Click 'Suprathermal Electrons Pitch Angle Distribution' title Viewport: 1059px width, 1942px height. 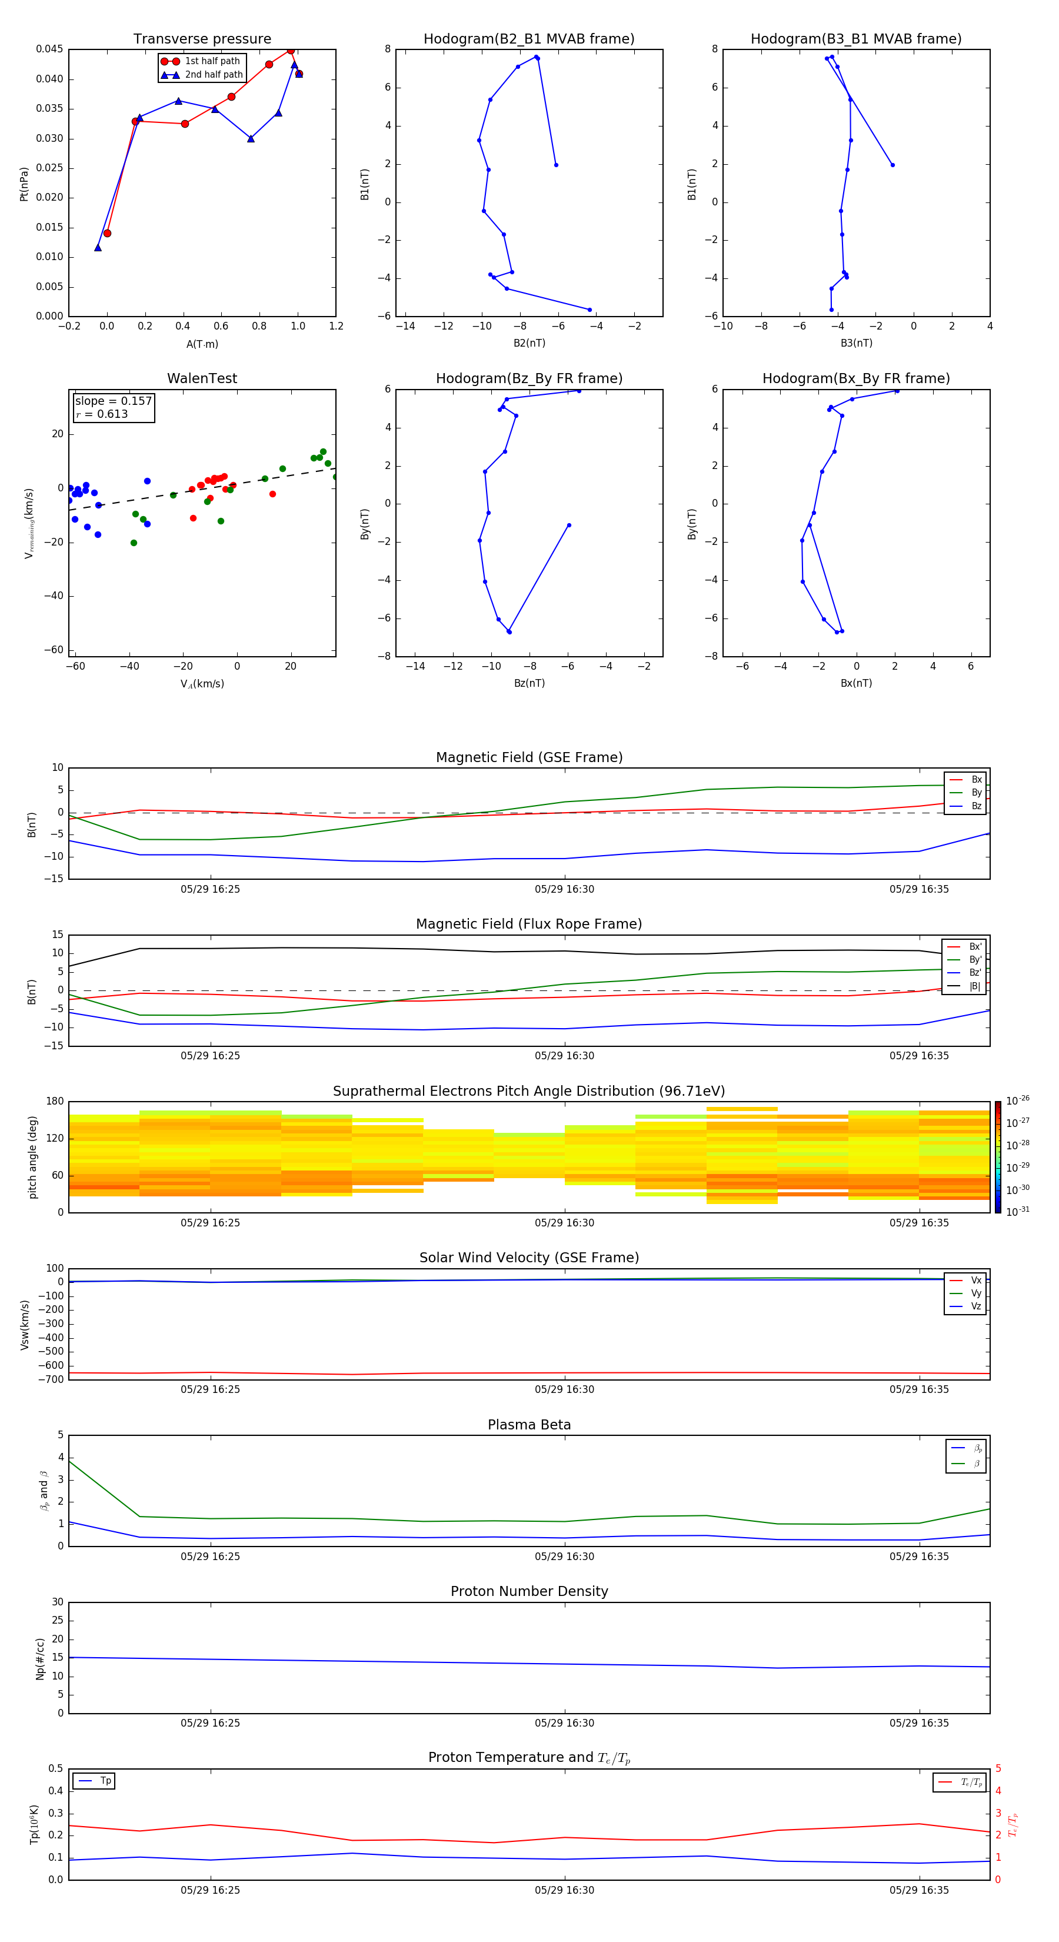(529, 1092)
